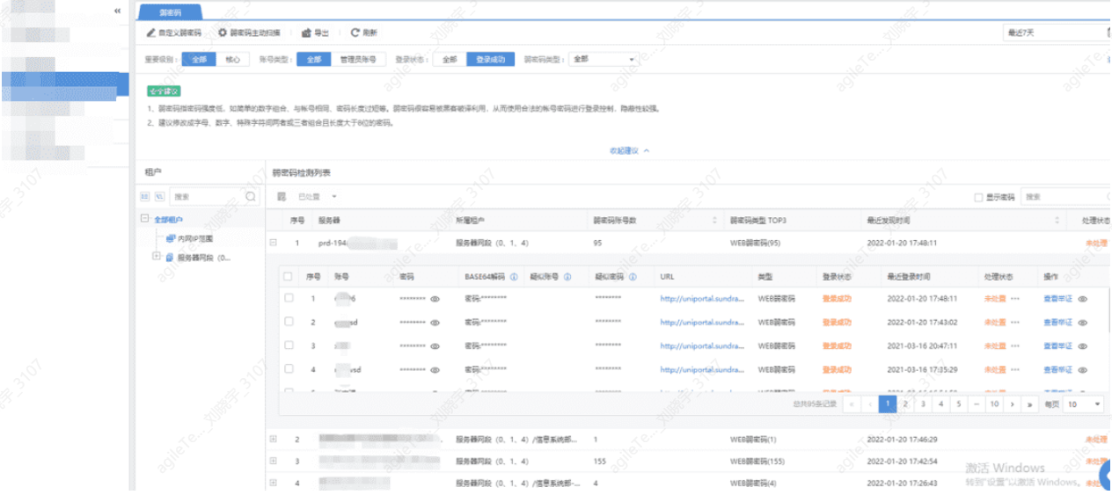Open the 弱密码类型 dropdown
This screenshot has height=502, width=1112.
tap(603, 60)
